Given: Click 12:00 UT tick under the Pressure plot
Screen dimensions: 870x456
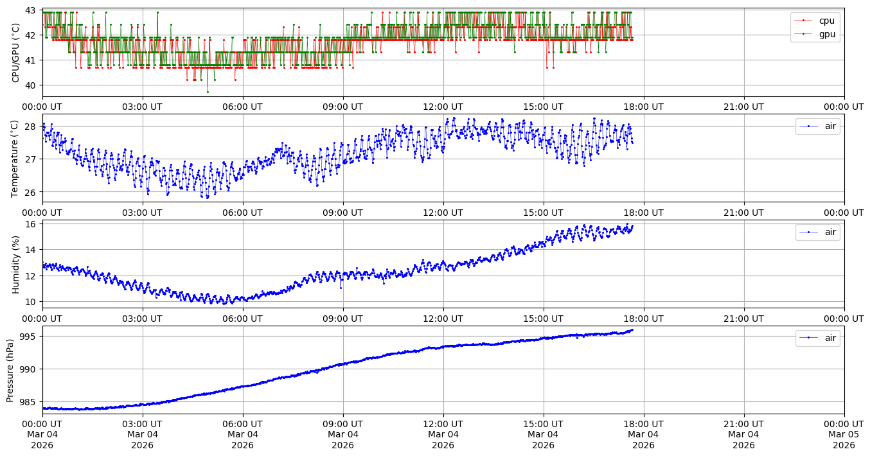Looking at the screenshot, I should coord(443,424).
